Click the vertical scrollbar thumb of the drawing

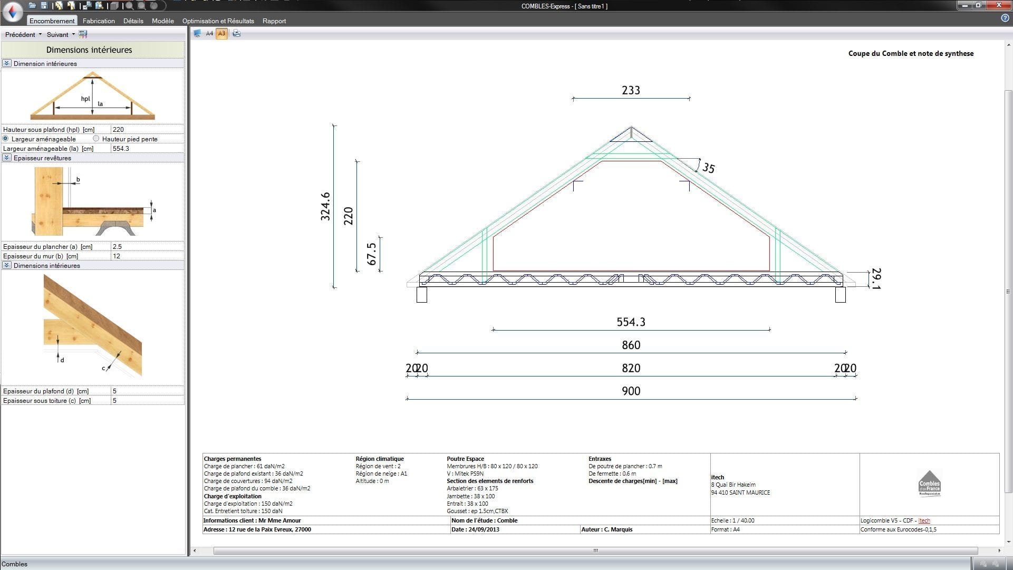point(1008,291)
